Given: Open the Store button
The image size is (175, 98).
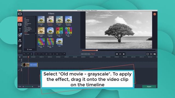Looking at the screenshot, I should point(30,50).
